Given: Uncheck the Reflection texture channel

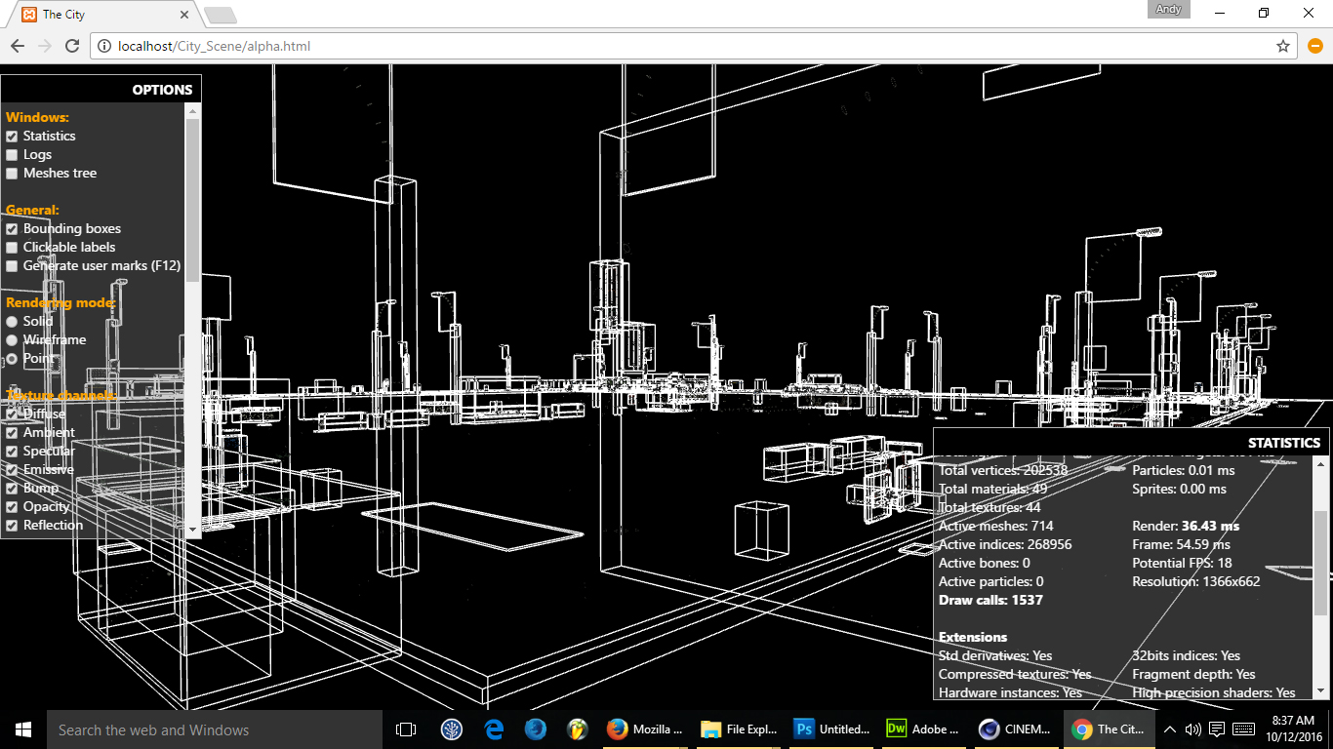Looking at the screenshot, I should click(x=13, y=526).
